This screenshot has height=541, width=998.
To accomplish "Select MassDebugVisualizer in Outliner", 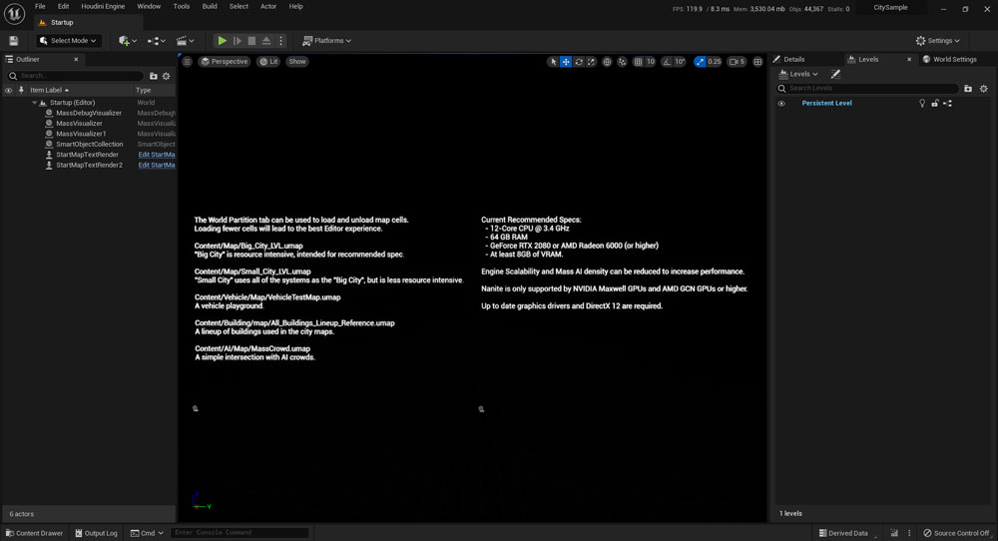I will (89, 113).
